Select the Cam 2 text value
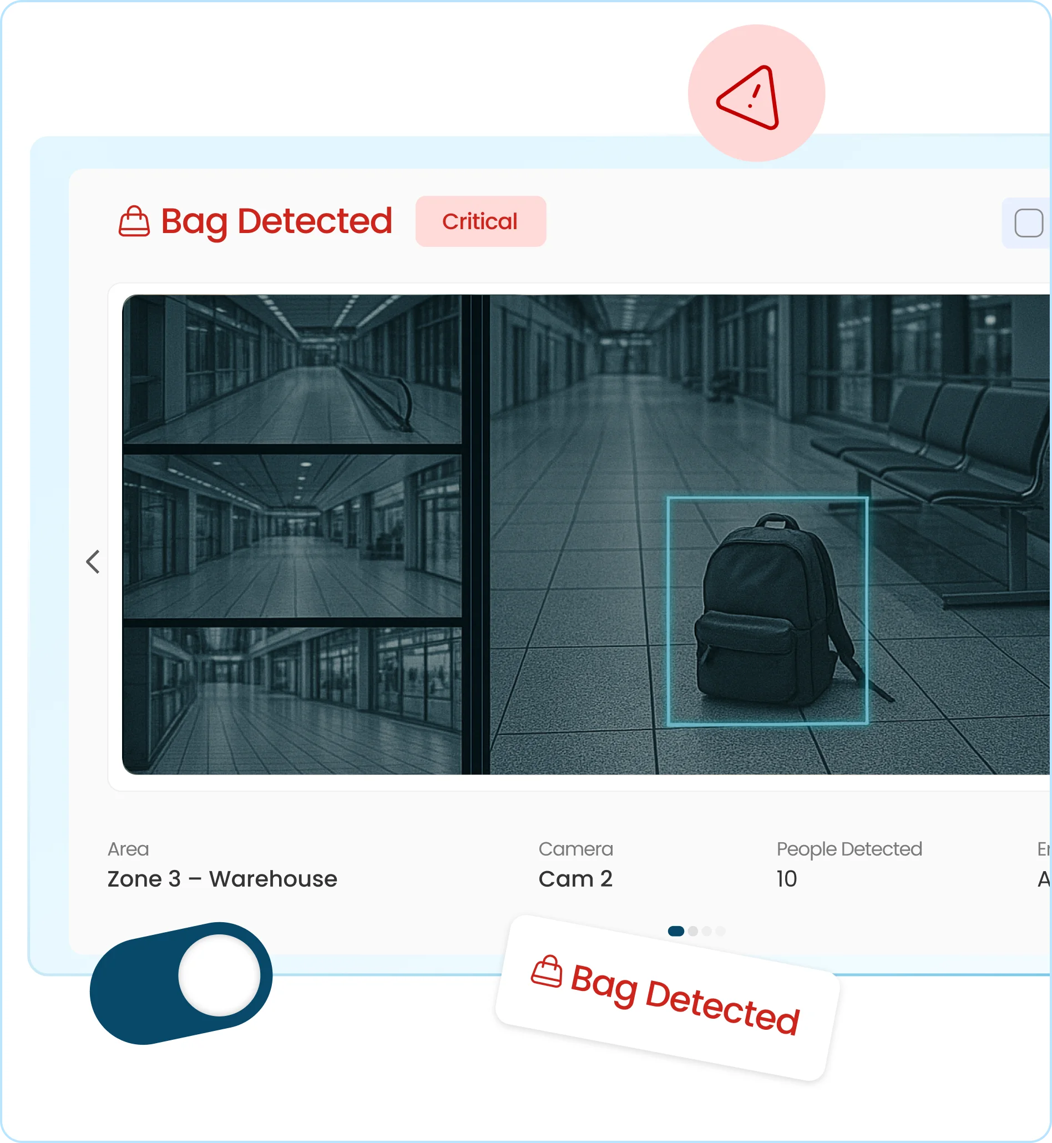This screenshot has height=1143, width=1052. [x=575, y=879]
